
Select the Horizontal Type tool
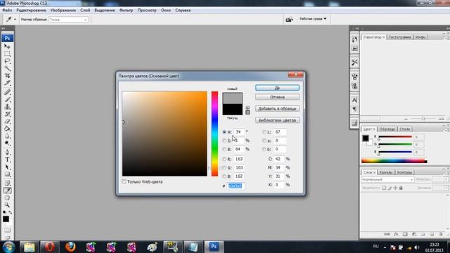7,160
